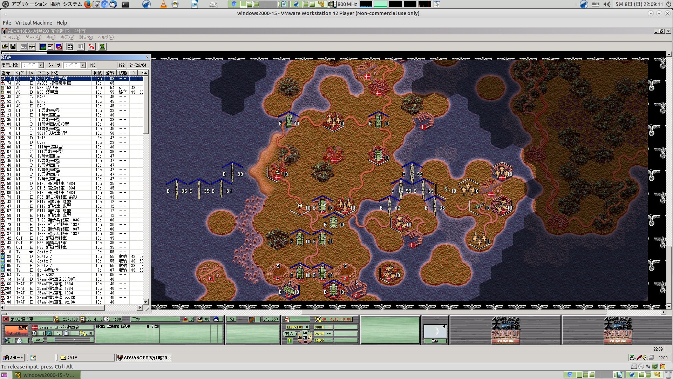Click the terrain temperature preview image
The image size is (673, 379).
[x=16, y=331]
